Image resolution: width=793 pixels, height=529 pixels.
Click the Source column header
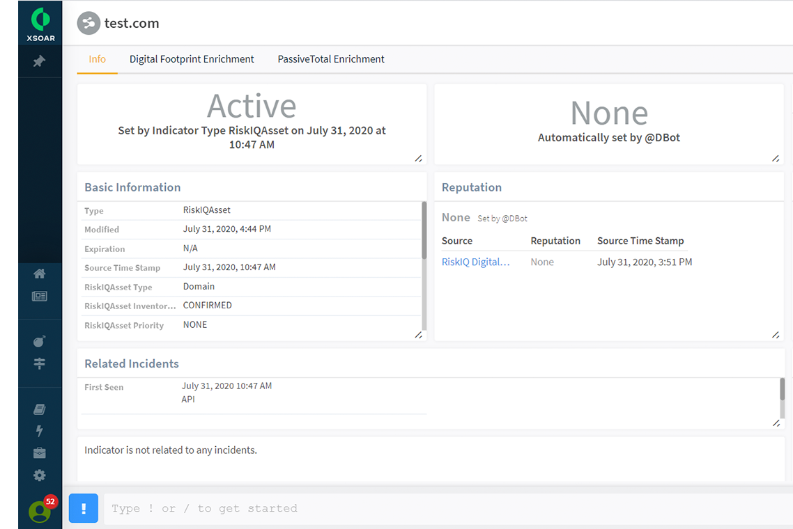[x=456, y=241]
